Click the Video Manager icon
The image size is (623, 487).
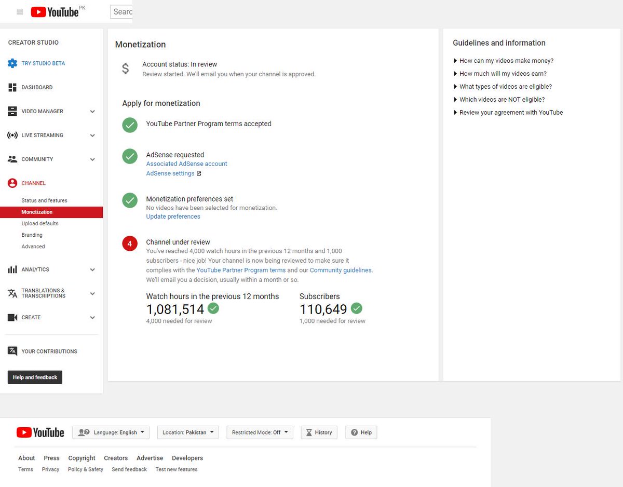point(12,111)
